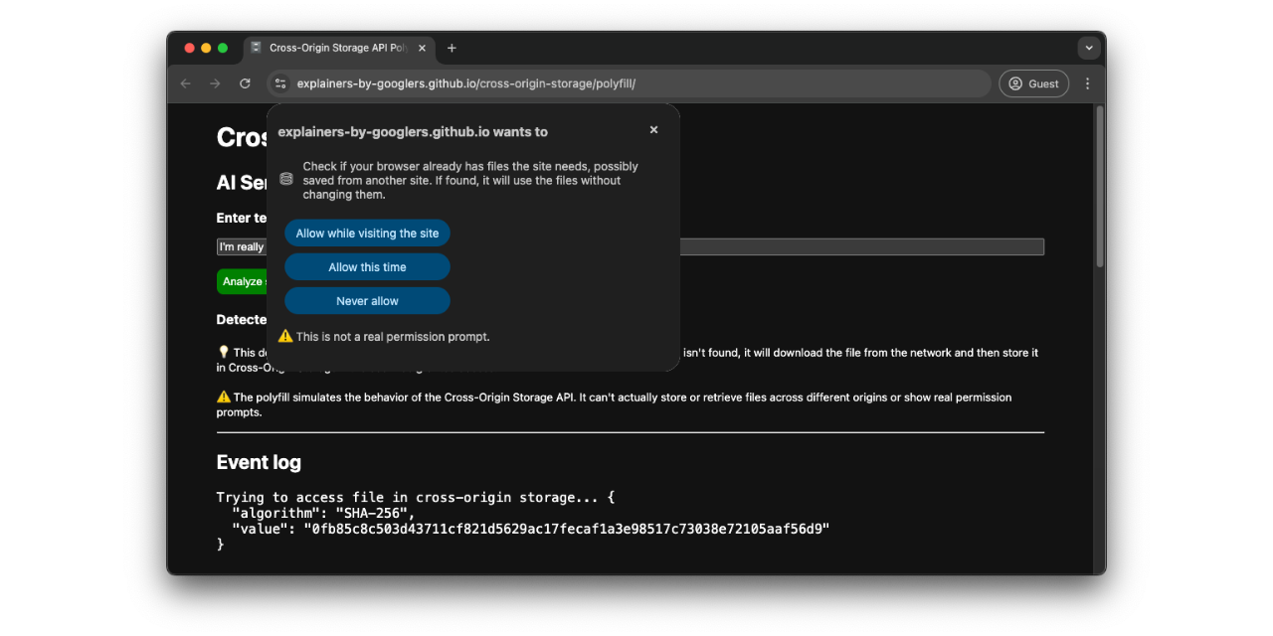The width and height of the screenshot is (1273, 636).
Task: Click the Guest profile icon
Action: click(x=1033, y=83)
